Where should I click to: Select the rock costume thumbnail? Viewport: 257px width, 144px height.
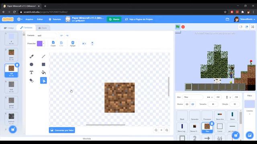tap(11, 86)
